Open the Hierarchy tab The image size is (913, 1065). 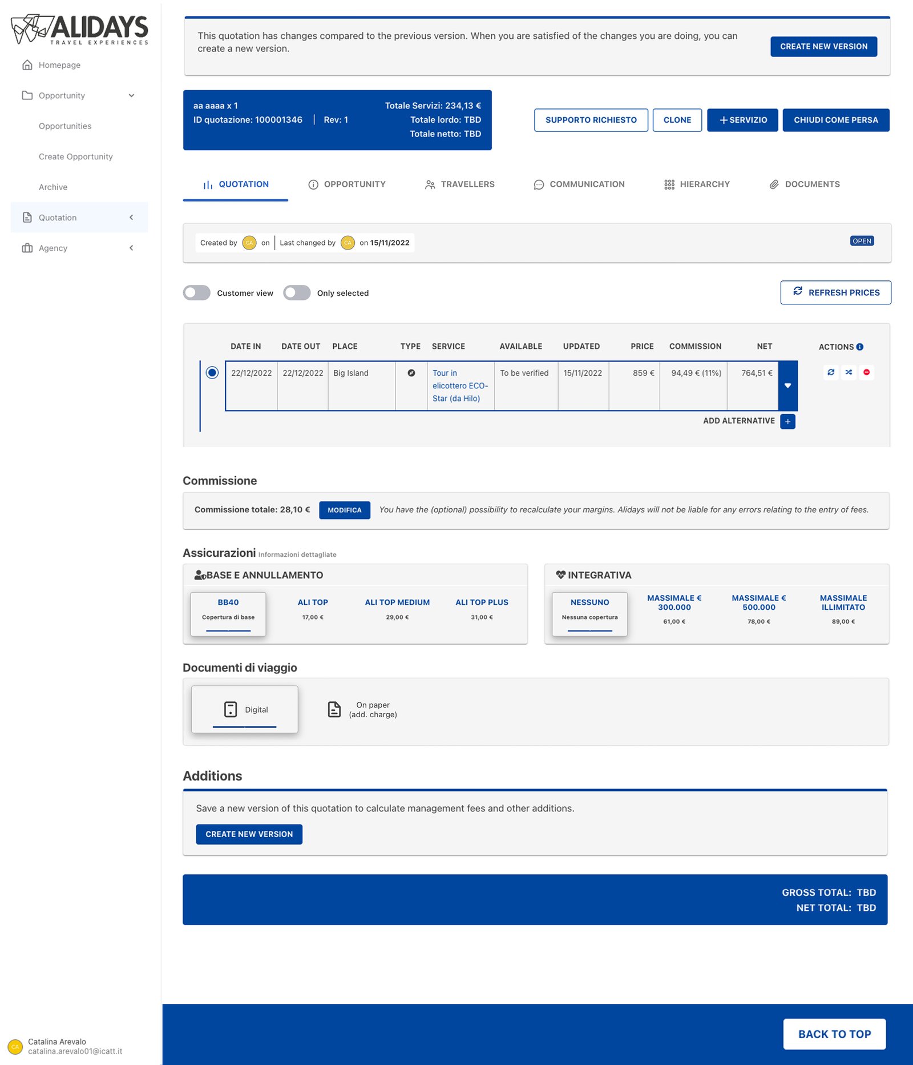pyautogui.click(x=697, y=184)
